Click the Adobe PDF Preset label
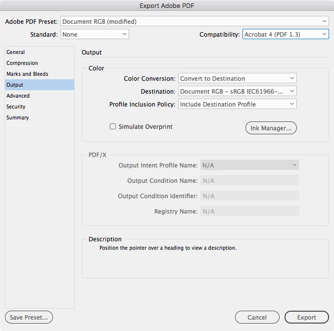The width and height of the screenshot is (334, 331). point(31,22)
